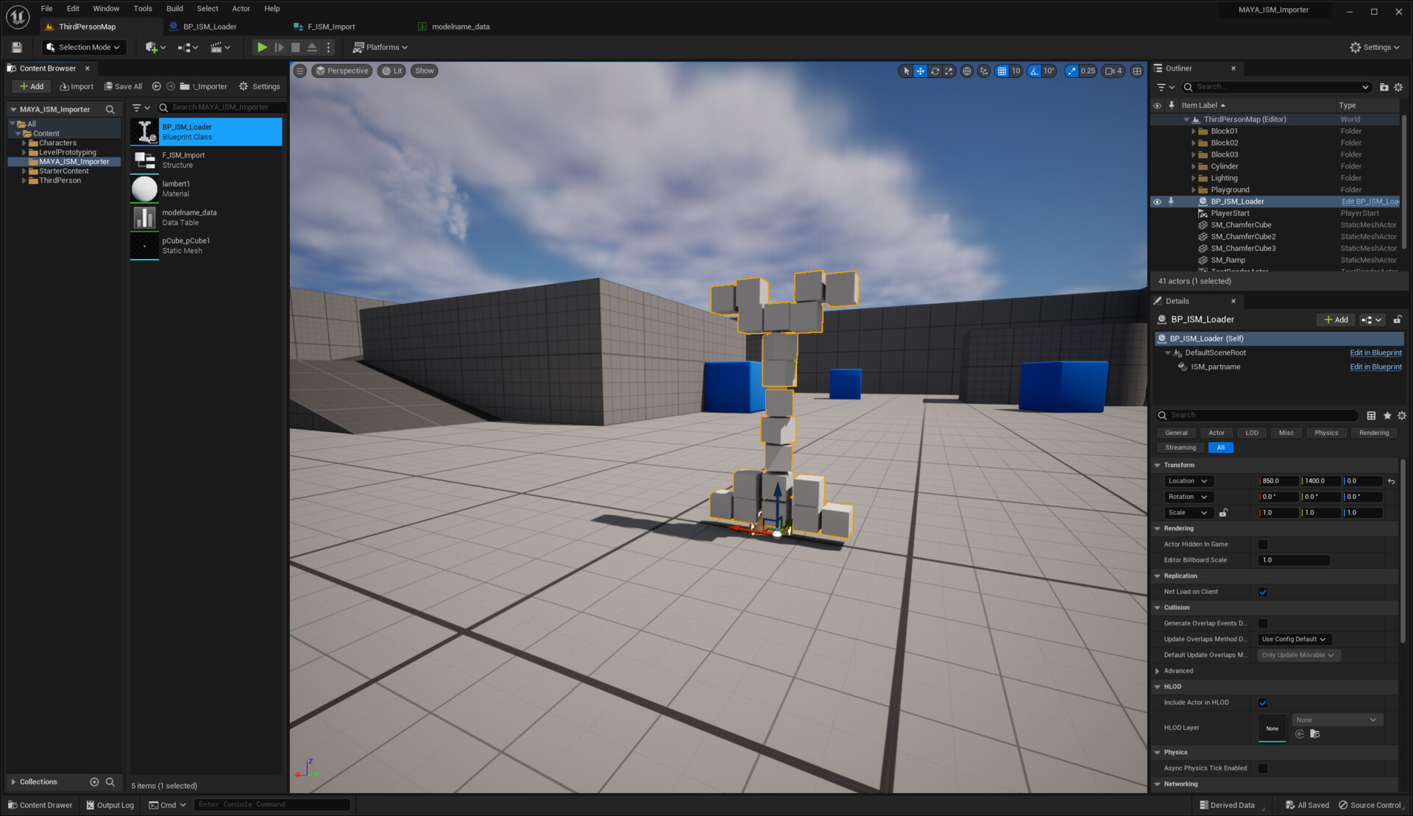Open the Build menu
The width and height of the screenshot is (1413, 816).
[174, 8]
